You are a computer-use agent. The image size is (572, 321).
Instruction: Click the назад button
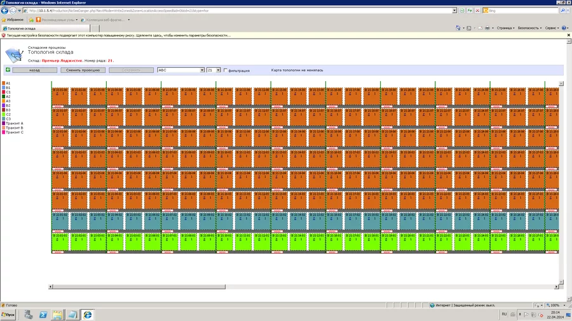tap(35, 70)
